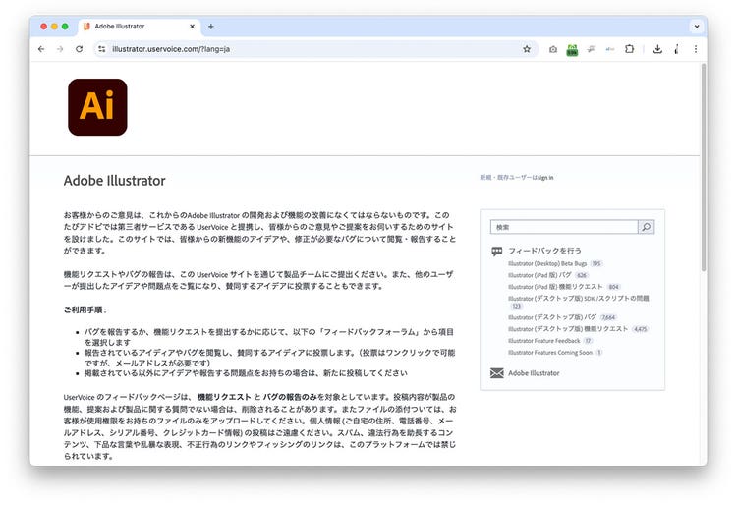Click the フィードバックを行う heading
The height and width of the screenshot is (507, 737).
pyautogui.click(x=544, y=251)
